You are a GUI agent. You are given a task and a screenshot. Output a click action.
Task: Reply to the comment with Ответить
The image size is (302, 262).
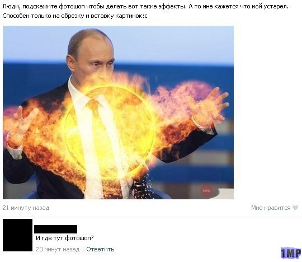pos(100,249)
